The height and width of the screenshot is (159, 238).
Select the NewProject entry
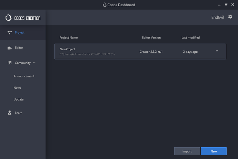tap(140, 52)
